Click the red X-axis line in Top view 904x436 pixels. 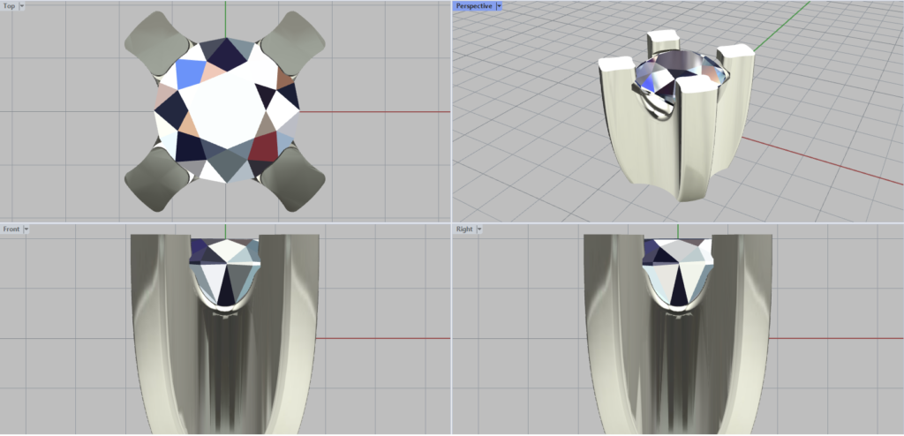[380, 111]
